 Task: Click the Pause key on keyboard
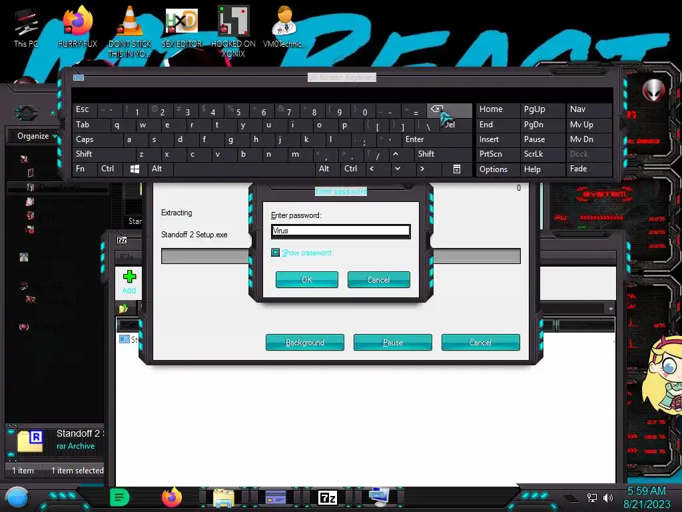point(542,139)
